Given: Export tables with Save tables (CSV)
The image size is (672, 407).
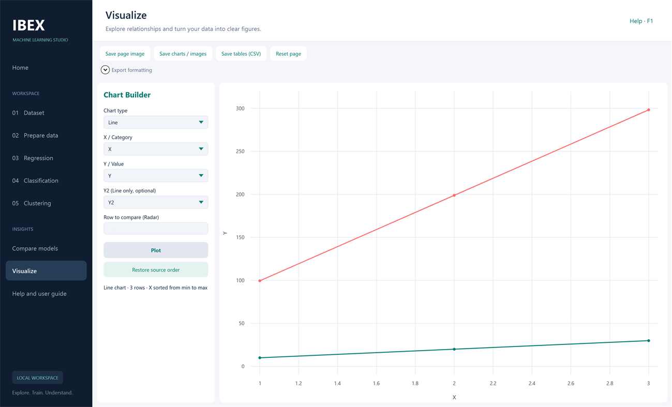Looking at the screenshot, I should pos(241,54).
